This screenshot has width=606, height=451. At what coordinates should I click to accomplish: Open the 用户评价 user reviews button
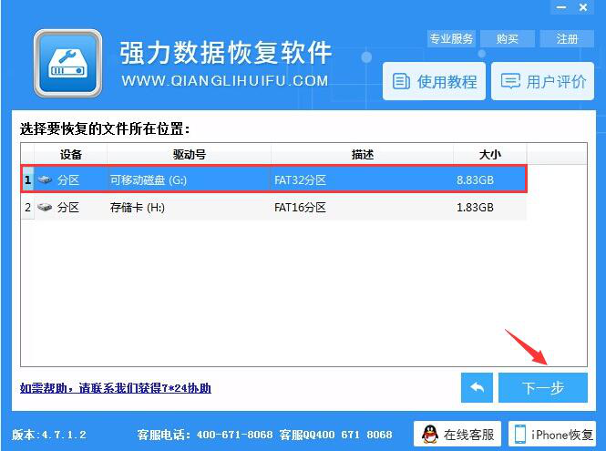[542, 81]
